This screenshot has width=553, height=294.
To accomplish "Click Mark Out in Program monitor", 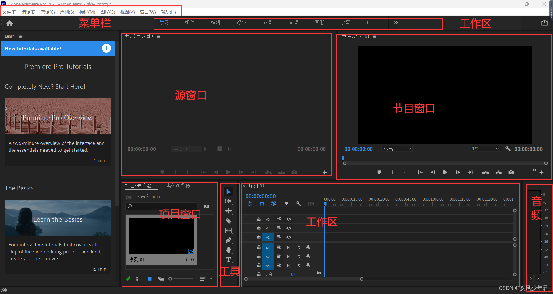I will tap(404, 172).
